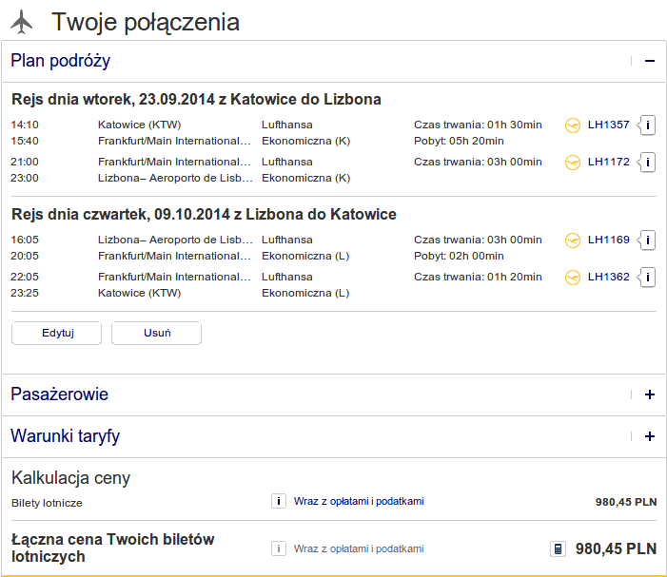
Task: Click the departure time 21:00
Action: click(25, 162)
